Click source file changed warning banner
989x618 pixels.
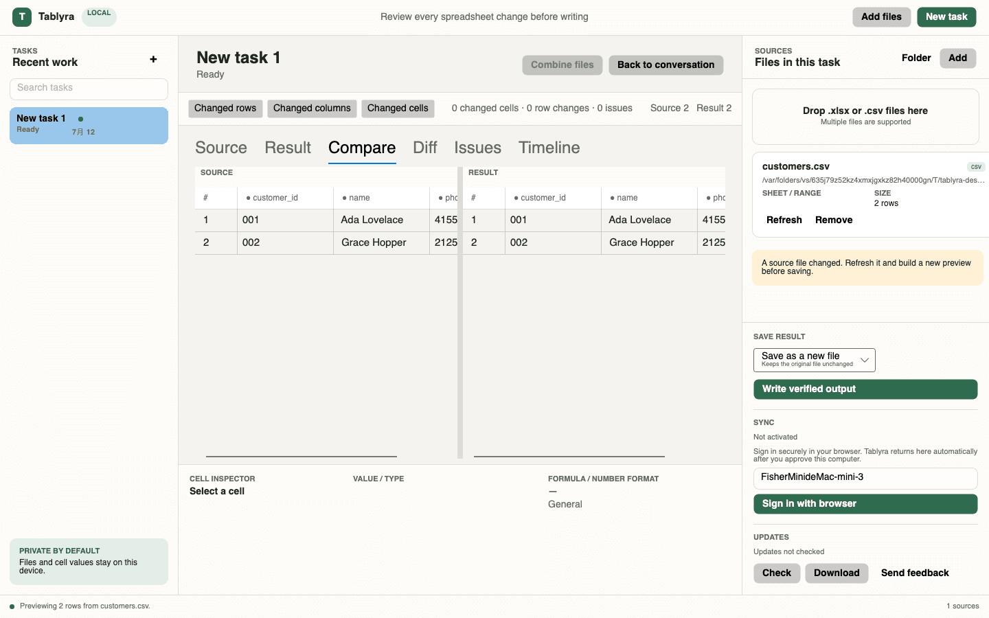pos(867,268)
